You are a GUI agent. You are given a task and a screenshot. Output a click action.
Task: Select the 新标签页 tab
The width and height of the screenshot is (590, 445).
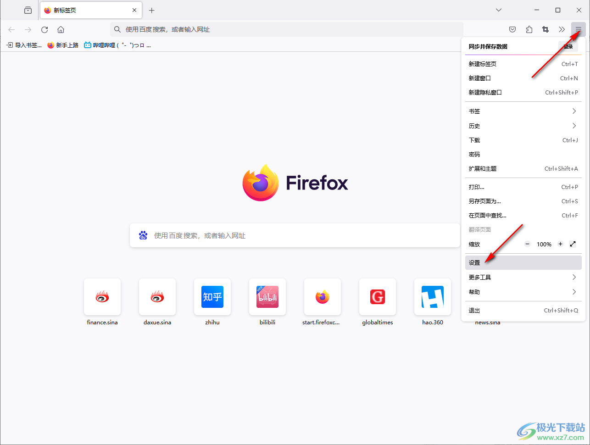tap(91, 10)
